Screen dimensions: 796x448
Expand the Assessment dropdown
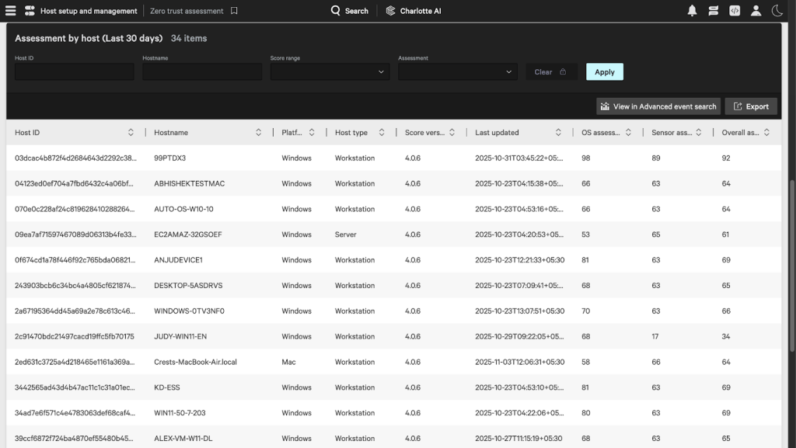pos(458,72)
